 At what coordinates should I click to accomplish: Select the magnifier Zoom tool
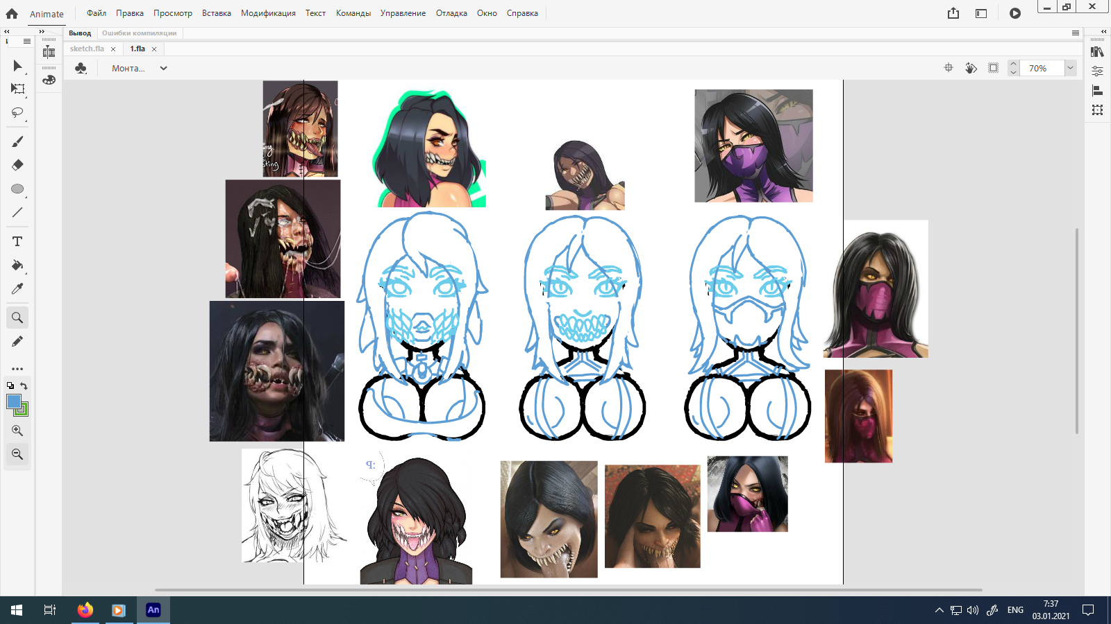pyautogui.click(x=17, y=318)
